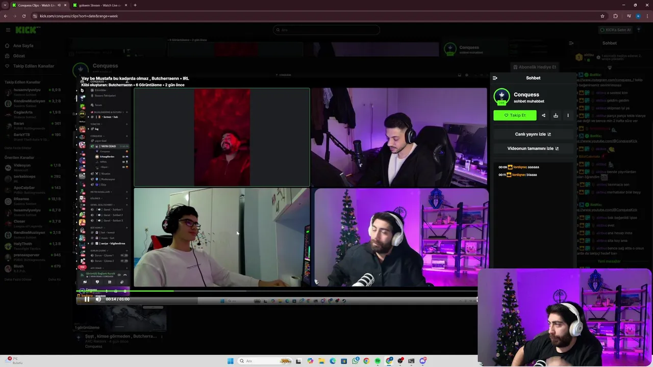Click the Windows taskbar search box
Image resolution: width=653 pixels, height=367 pixels.
265,361
